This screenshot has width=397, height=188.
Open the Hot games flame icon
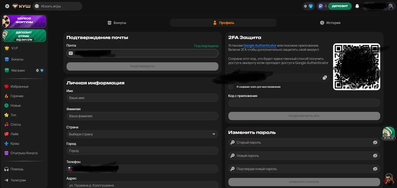coord(7,96)
